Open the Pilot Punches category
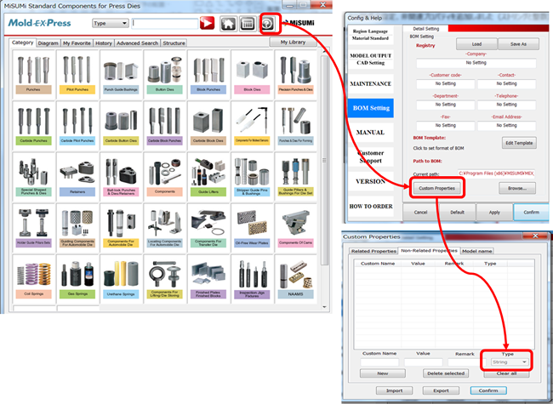Image resolution: width=553 pixels, height=404 pixels. tap(77, 74)
